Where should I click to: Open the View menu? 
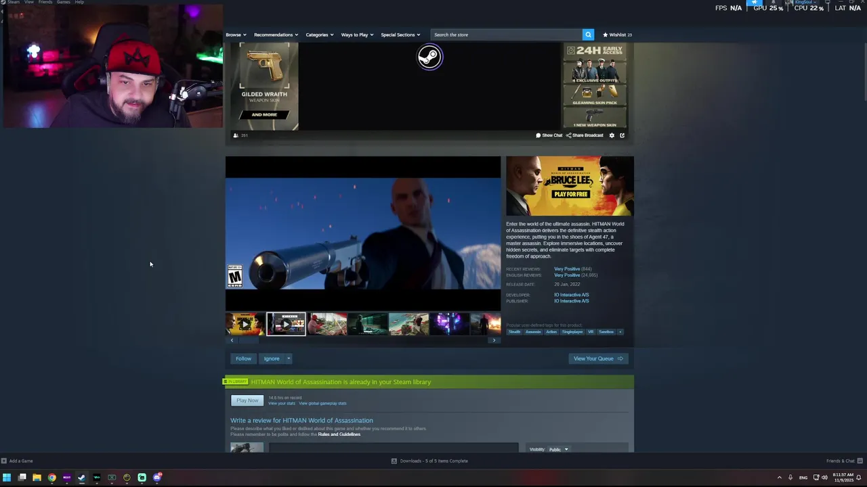(29, 2)
